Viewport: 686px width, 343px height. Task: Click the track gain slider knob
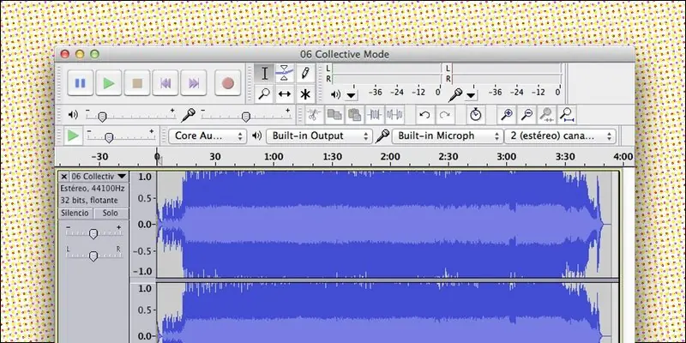[93, 234]
